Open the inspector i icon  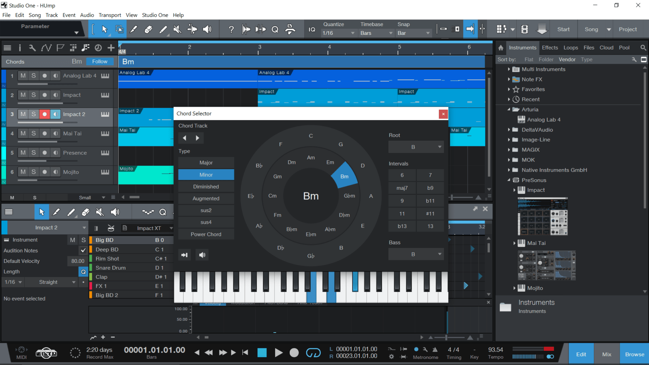pyautogui.click(x=19, y=48)
